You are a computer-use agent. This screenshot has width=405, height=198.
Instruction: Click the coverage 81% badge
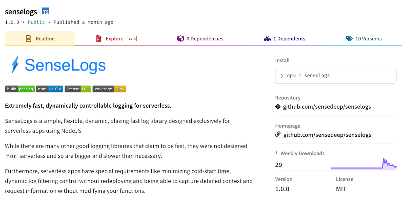coord(109,89)
